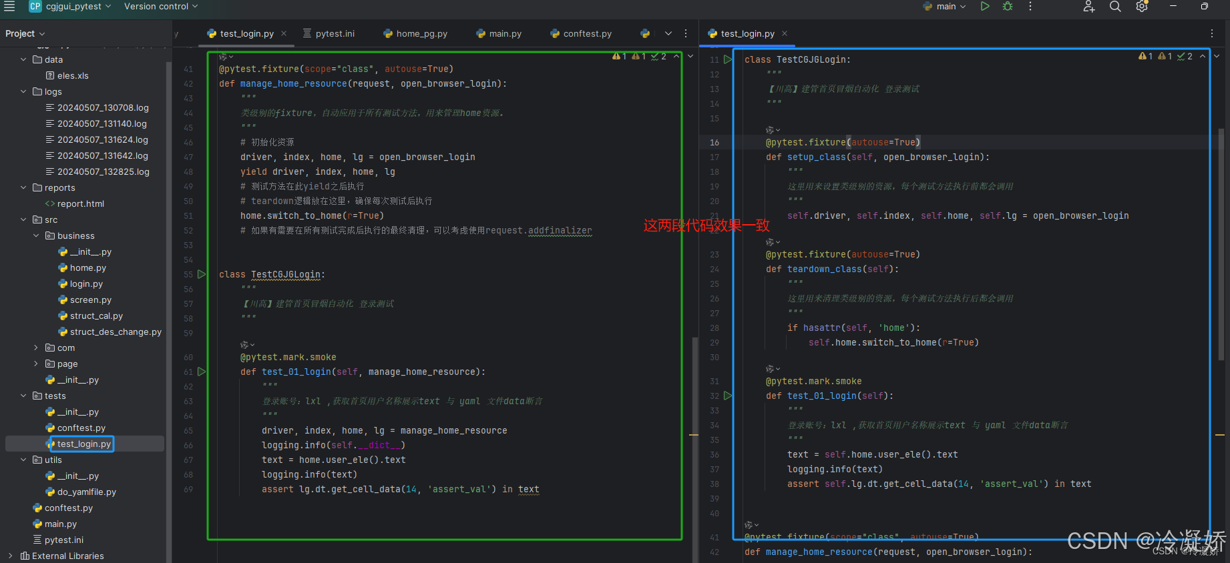Open pytest.ini in project tree
The image size is (1230, 563).
pos(63,540)
